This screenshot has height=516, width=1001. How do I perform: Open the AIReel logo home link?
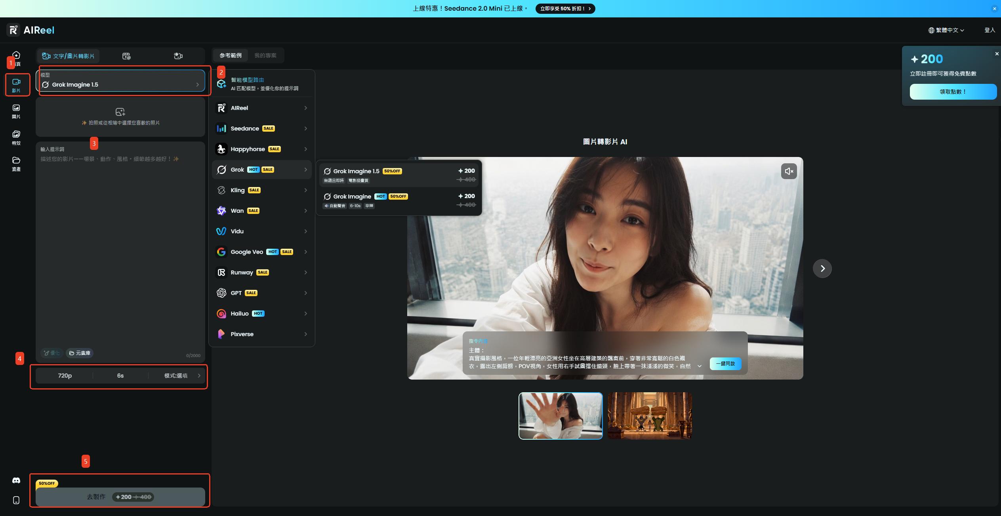(31, 30)
